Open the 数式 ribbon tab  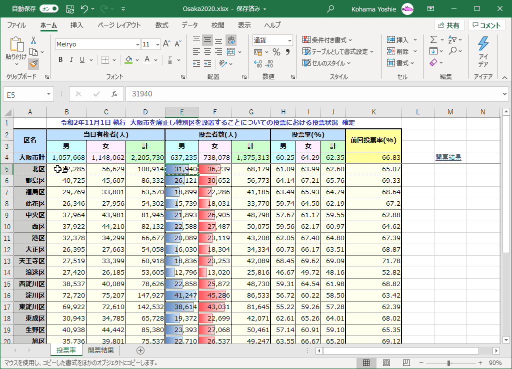[x=161, y=25]
